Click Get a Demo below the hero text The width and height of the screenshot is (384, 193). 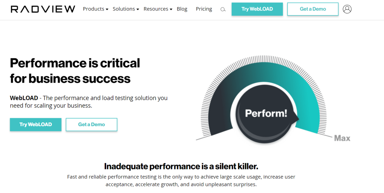tap(91, 125)
